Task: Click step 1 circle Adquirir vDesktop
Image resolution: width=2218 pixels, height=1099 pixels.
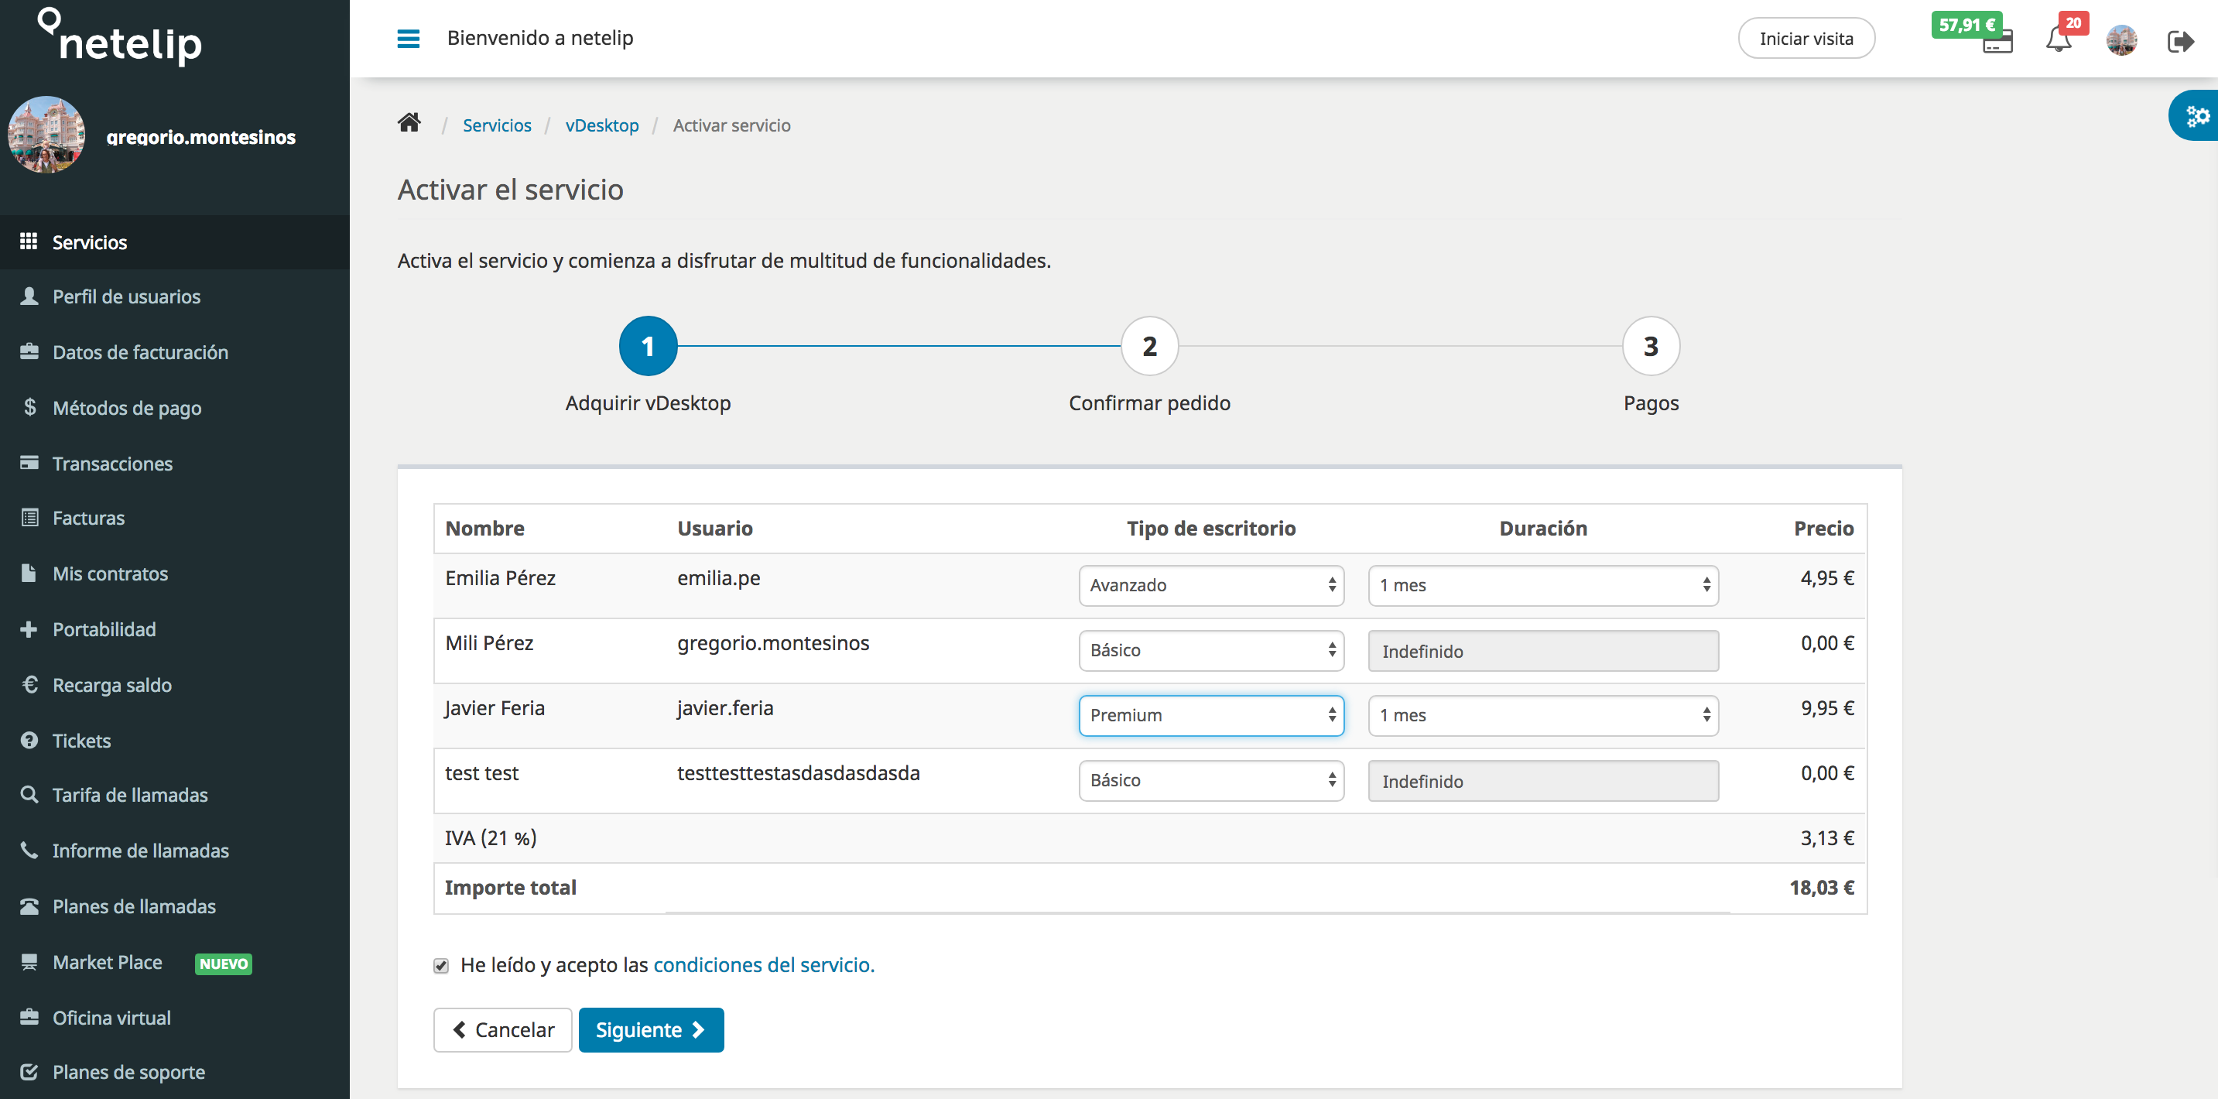Action: [x=648, y=346]
